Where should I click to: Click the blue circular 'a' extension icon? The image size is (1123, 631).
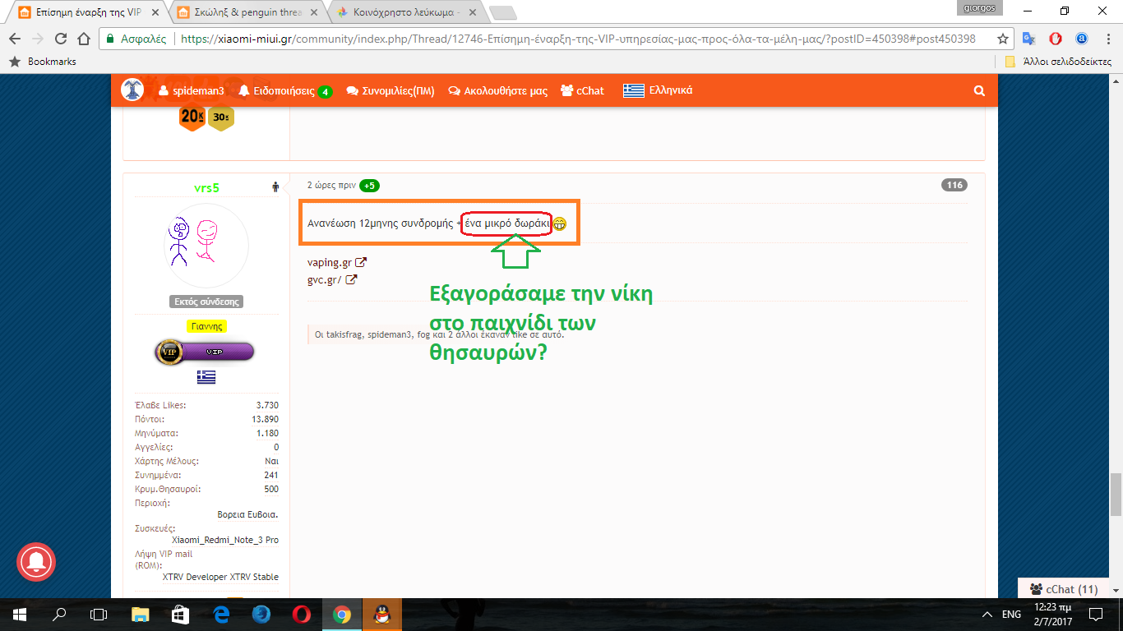tap(1082, 39)
